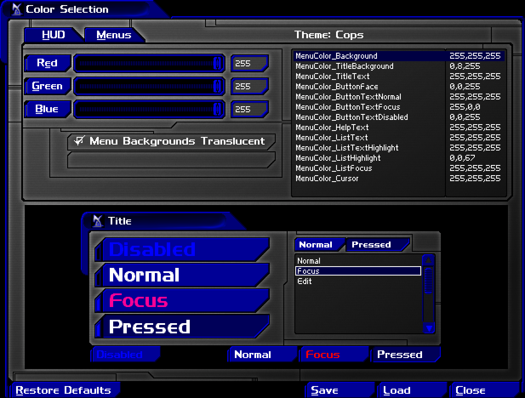
Task: Select MenuColor_TitleText row
Action: pyautogui.click(x=399, y=76)
